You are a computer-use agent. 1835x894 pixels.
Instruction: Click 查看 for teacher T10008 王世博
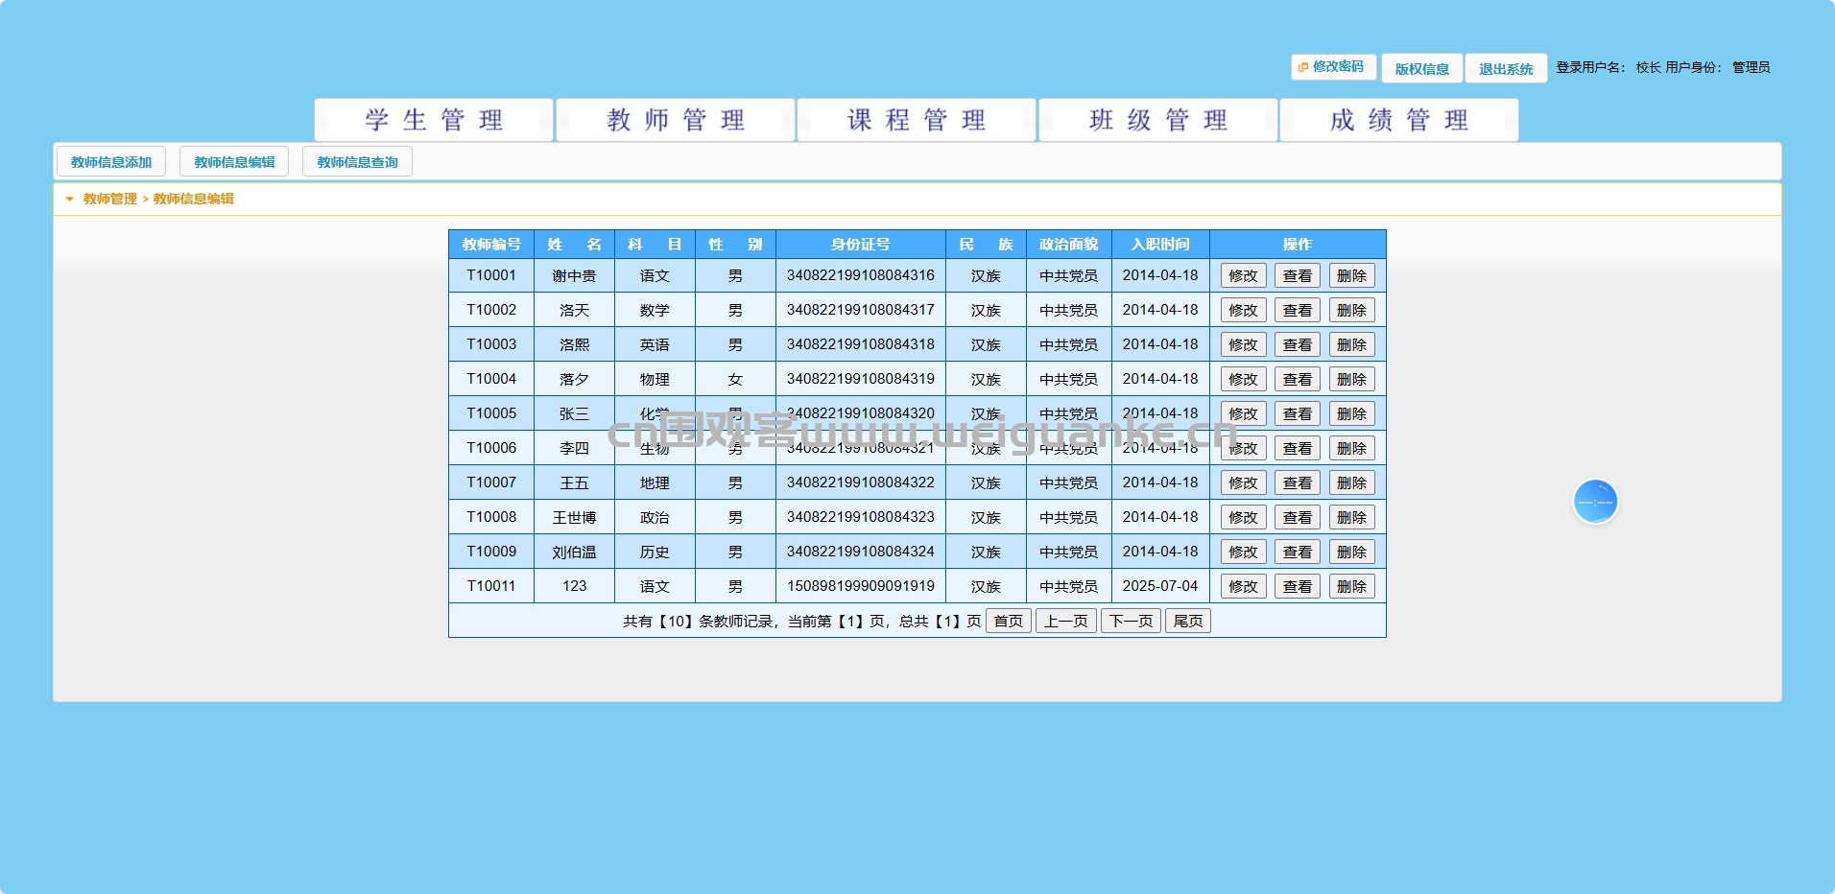tap(1298, 517)
